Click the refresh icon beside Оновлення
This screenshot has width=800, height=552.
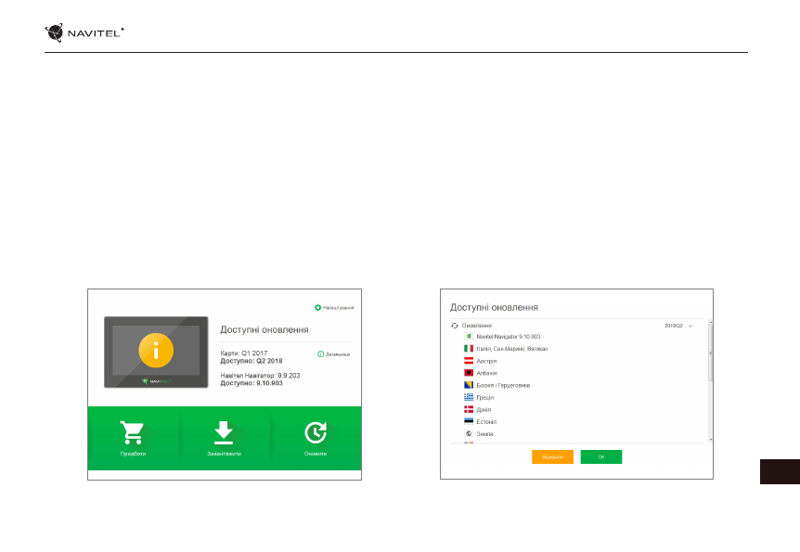tap(455, 326)
